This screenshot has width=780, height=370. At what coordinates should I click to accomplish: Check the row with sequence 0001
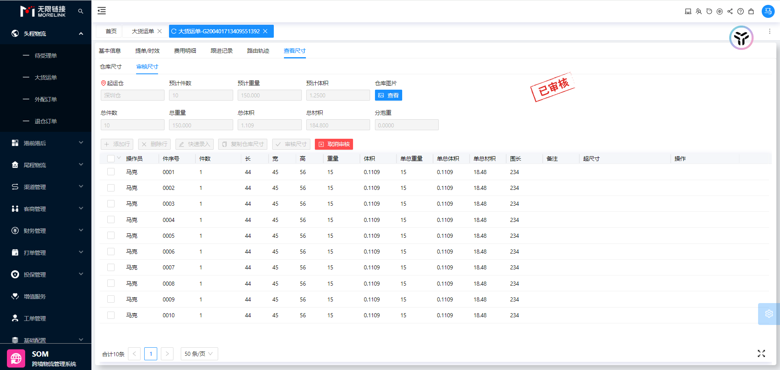click(110, 172)
